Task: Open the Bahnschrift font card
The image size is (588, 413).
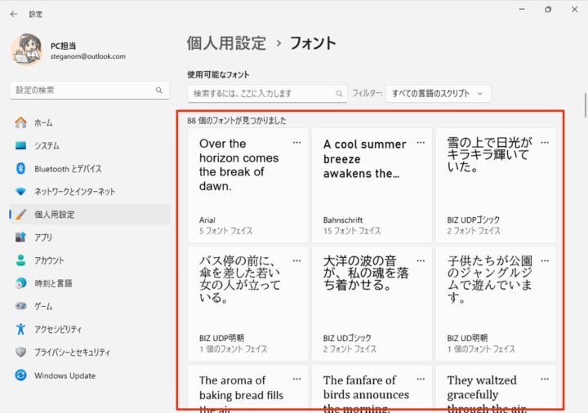Action: [x=372, y=186]
